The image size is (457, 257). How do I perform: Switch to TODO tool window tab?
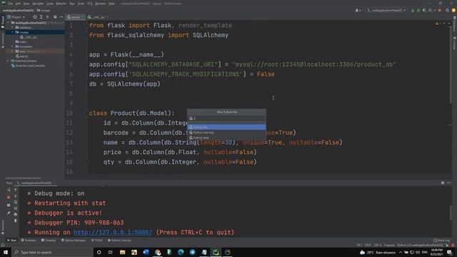coord(97,241)
